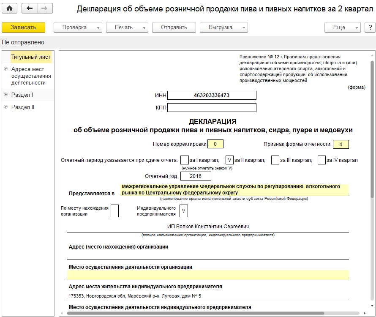Viewport: 376px width, 317px height.
Task: Go to the home page icon
Action: (x=9, y=8)
